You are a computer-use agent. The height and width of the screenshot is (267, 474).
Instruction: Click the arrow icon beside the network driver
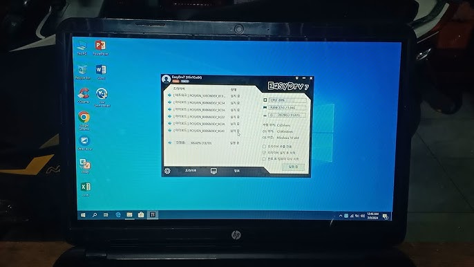(169, 95)
